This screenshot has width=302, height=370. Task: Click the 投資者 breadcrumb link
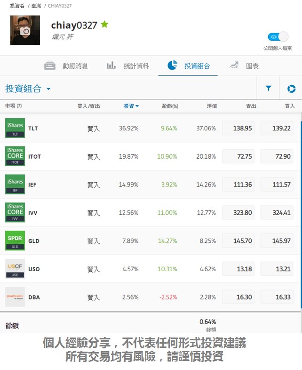pos(17,6)
